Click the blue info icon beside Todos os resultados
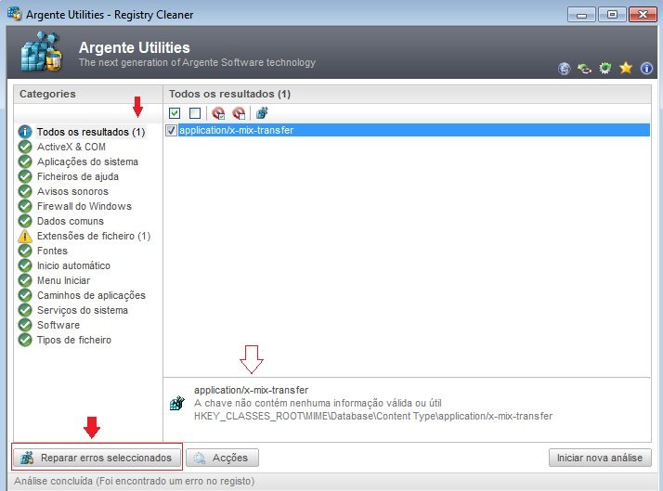This screenshot has width=663, height=491. (25, 132)
